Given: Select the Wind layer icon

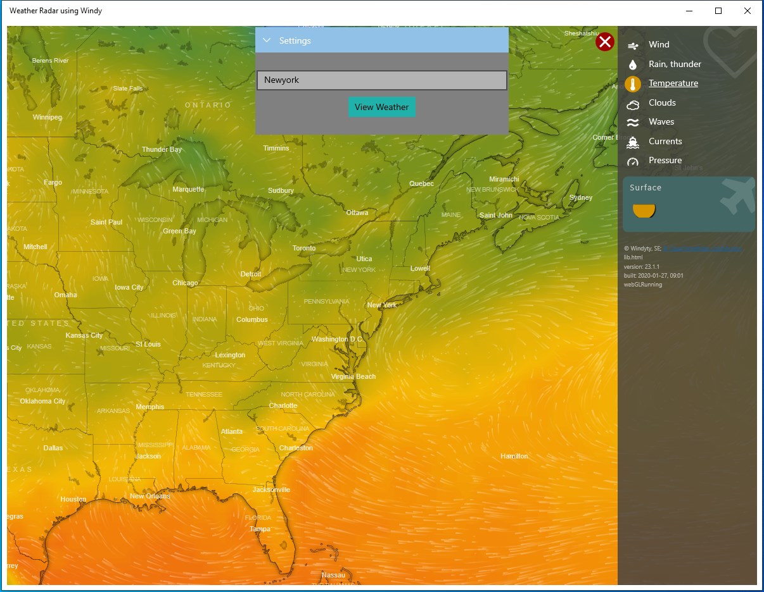Looking at the screenshot, I should coord(632,45).
